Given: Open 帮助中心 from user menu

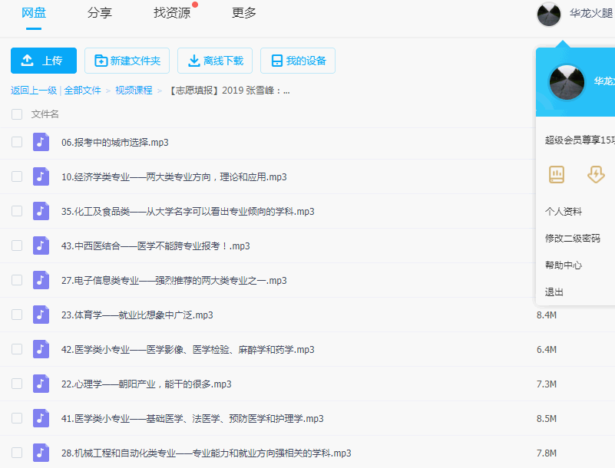Looking at the screenshot, I should [x=564, y=265].
